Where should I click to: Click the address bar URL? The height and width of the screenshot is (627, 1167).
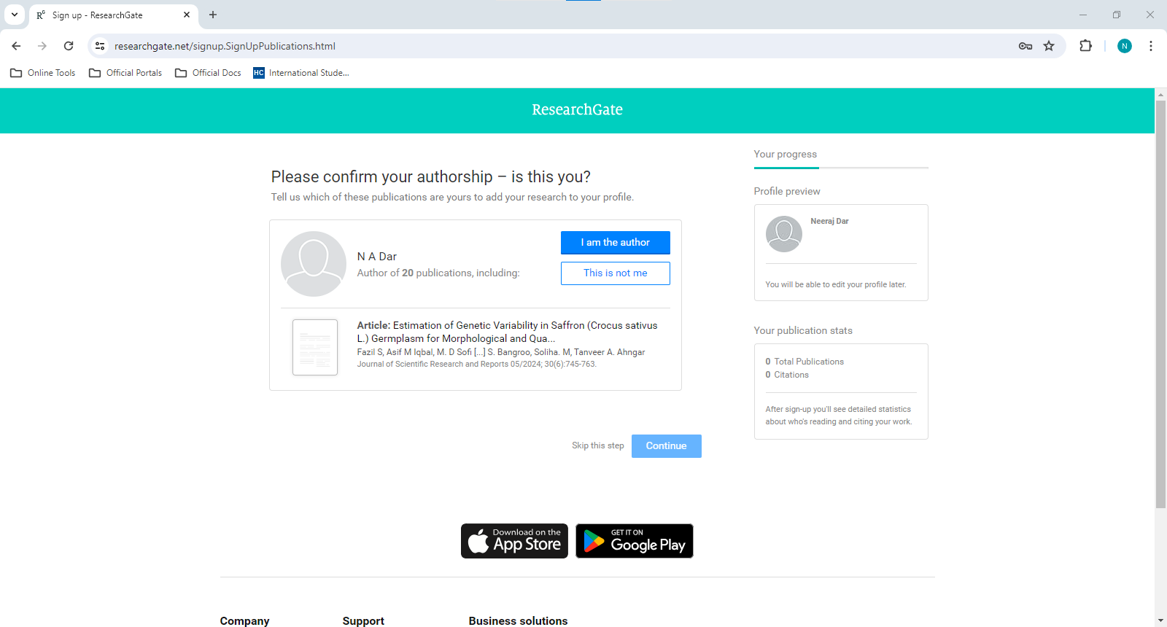(225, 46)
